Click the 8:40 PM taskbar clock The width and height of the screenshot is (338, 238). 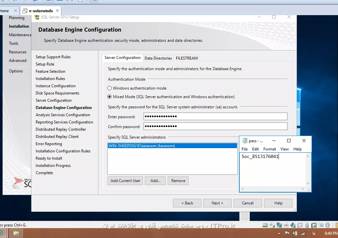tap(331, 233)
